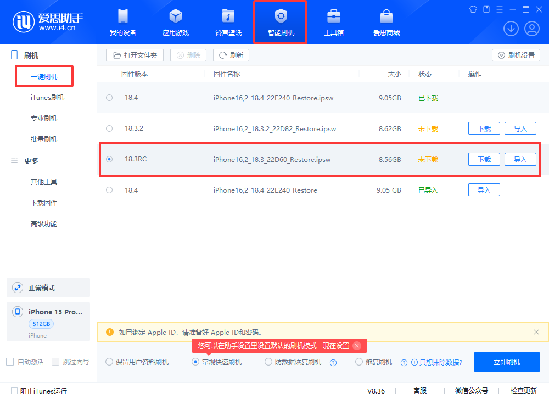Tick the 自动激活 checkbox
This screenshot has height=399, width=549.
pyautogui.click(x=10, y=362)
